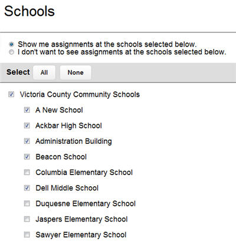
Task: Click the Columbia Elementary School label
Action: click(84, 173)
